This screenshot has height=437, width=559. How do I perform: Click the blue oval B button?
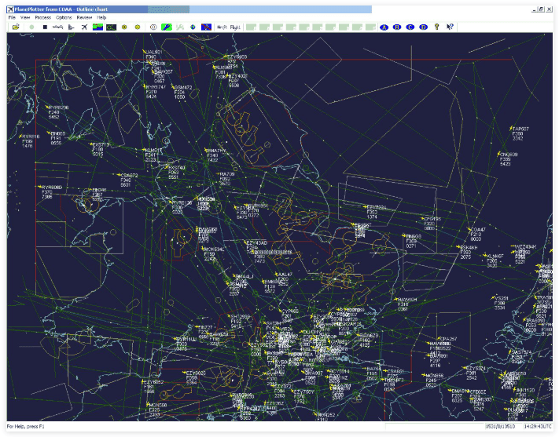(x=397, y=27)
